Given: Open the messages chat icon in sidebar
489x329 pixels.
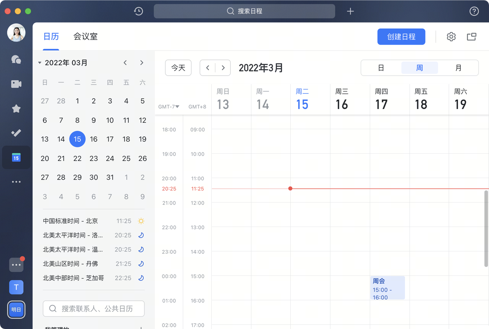Looking at the screenshot, I should pyautogui.click(x=16, y=59).
